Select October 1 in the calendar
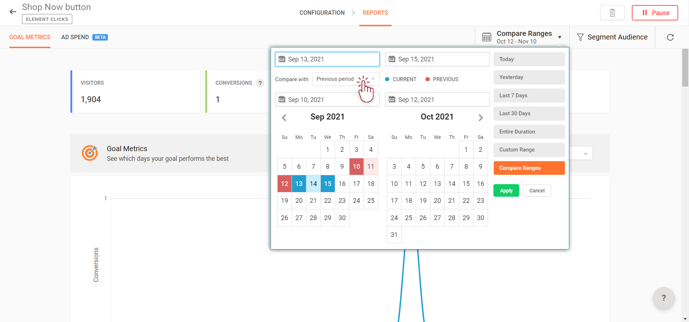Image resolution: width=689 pixels, height=322 pixels. coord(466,150)
